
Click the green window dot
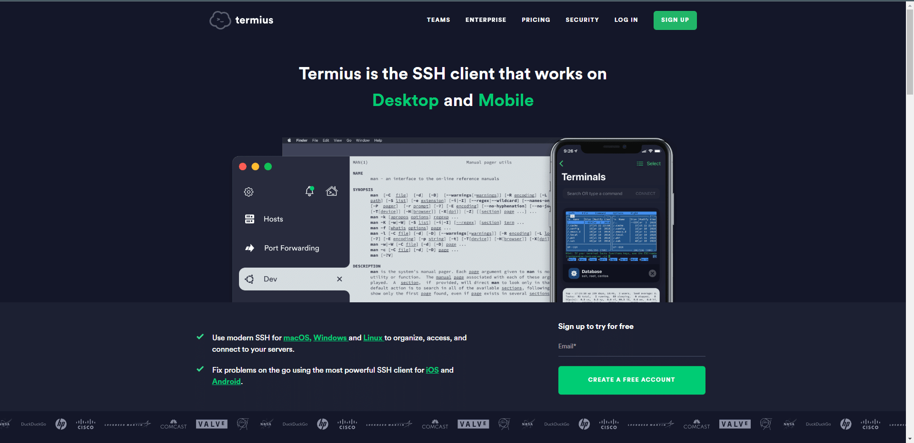tap(268, 166)
